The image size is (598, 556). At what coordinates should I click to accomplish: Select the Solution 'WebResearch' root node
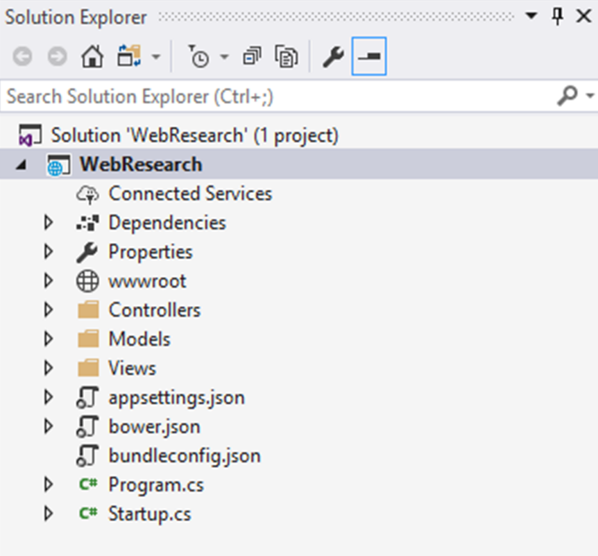pyautogui.click(x=195, y=135)
